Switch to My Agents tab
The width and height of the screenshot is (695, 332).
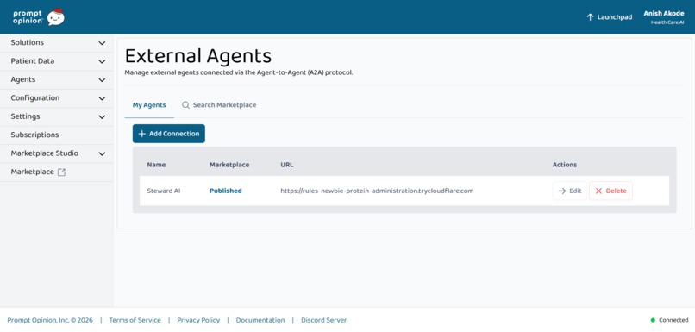pos(149,105)
